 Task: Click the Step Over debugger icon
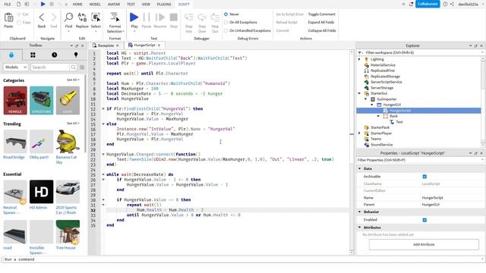coord(202,17)
